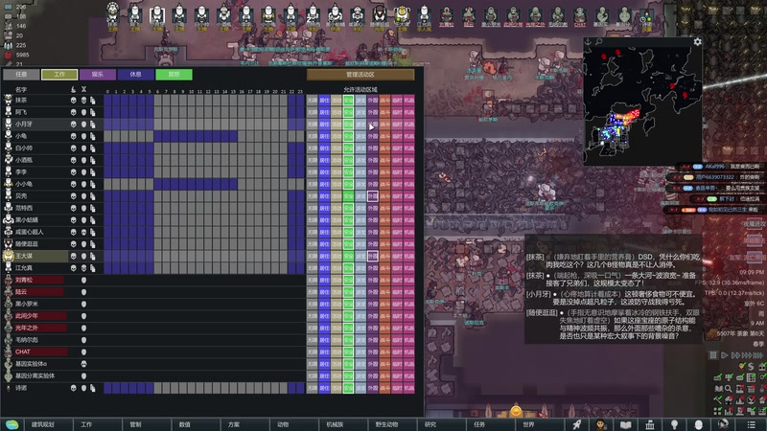767x431 pixels.
Task: Assign 抹茶 to the 无限 area
Action: tap(313, 101)
